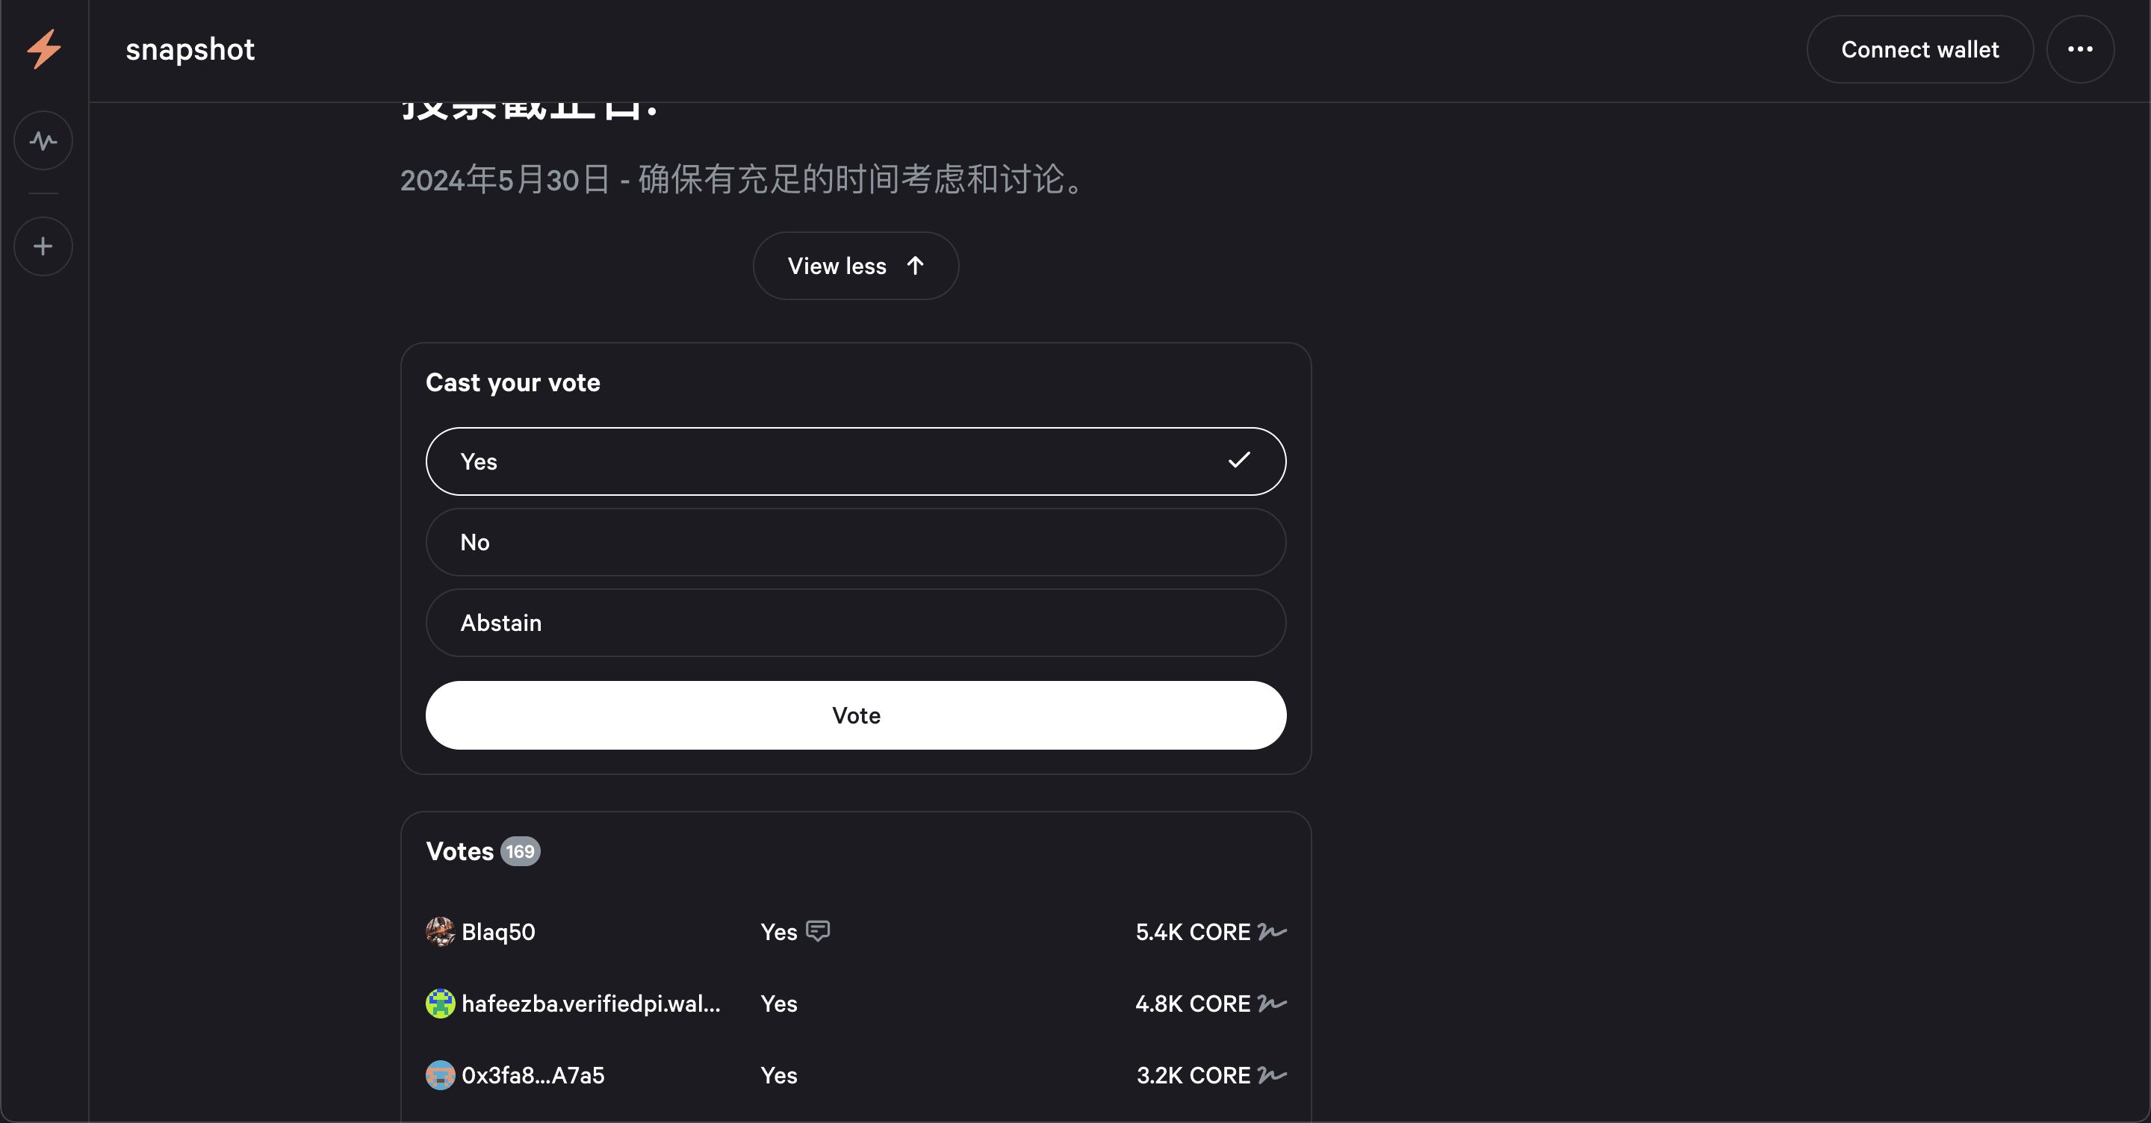Click the Snapshot lightning bolt logo
This screenshot has width=2151, height=1123.
tap(43, 49)
